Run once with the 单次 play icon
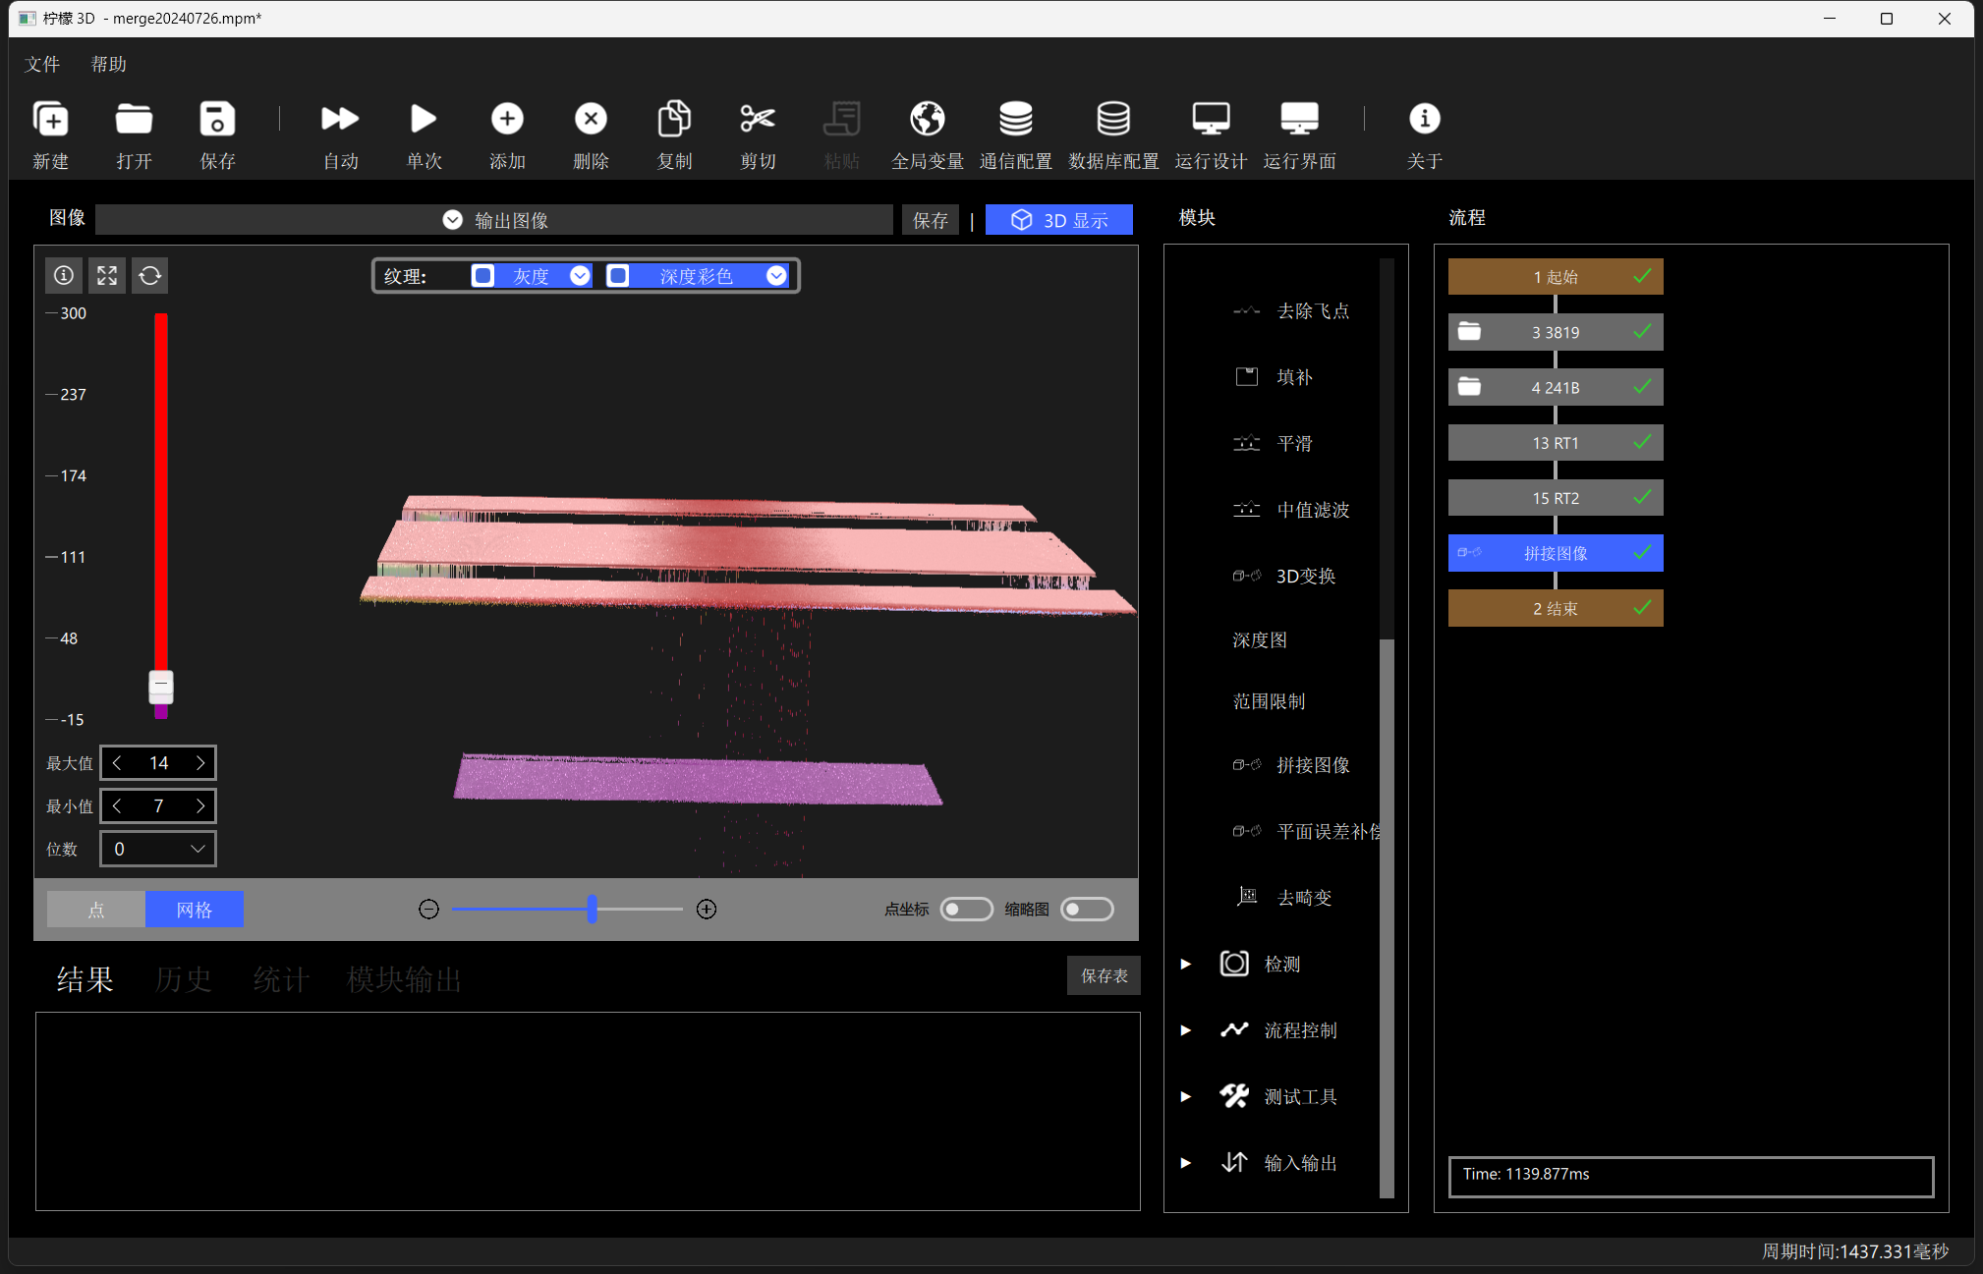 coord(424,119)
